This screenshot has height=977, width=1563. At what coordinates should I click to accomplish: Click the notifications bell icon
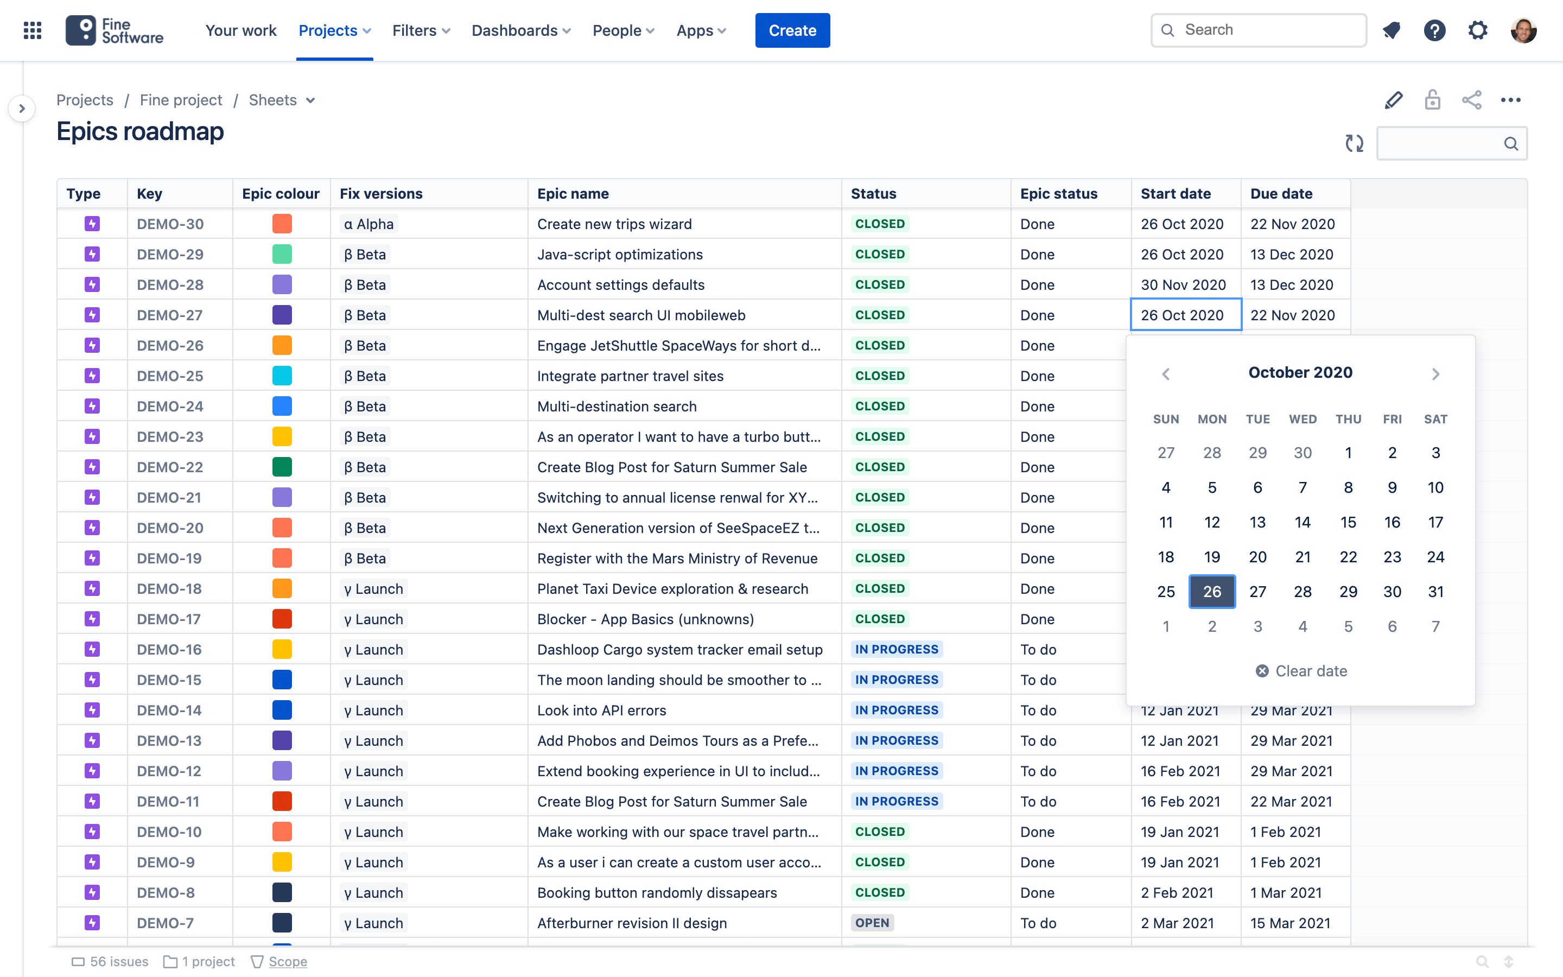point(1391,30)
